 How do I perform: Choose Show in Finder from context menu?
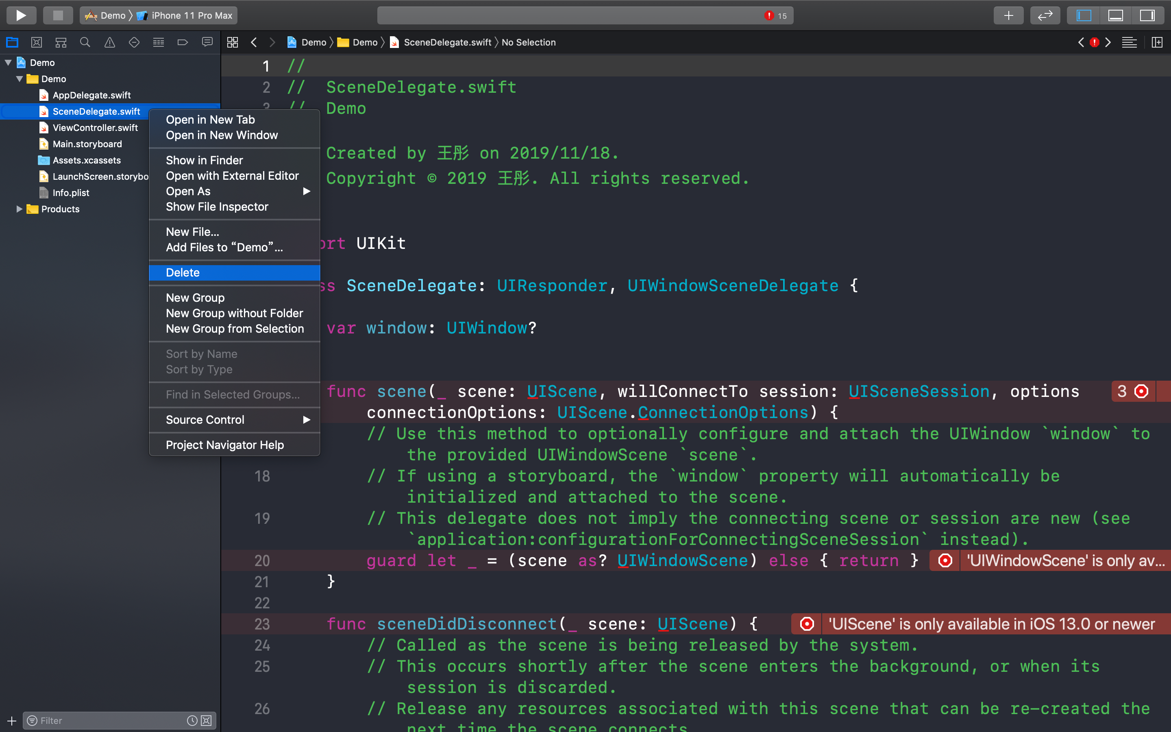(x=204, y=160)
